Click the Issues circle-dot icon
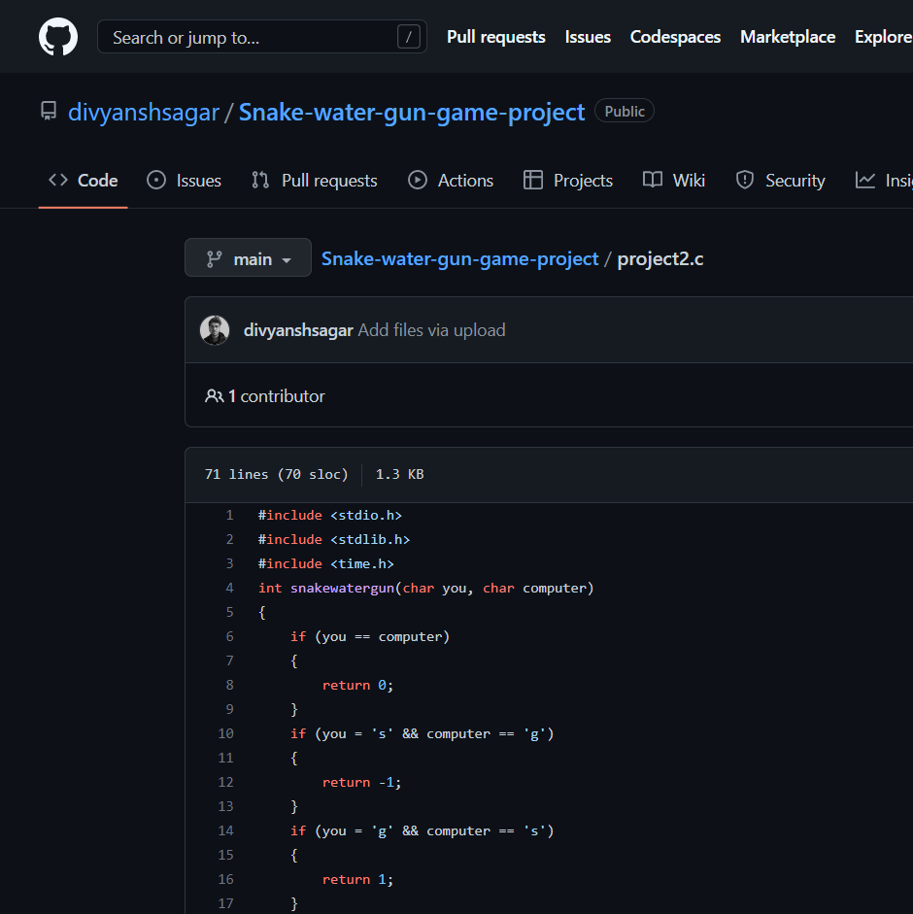The height and width of the screenshot is (914, 913). [x=156, y=180]
